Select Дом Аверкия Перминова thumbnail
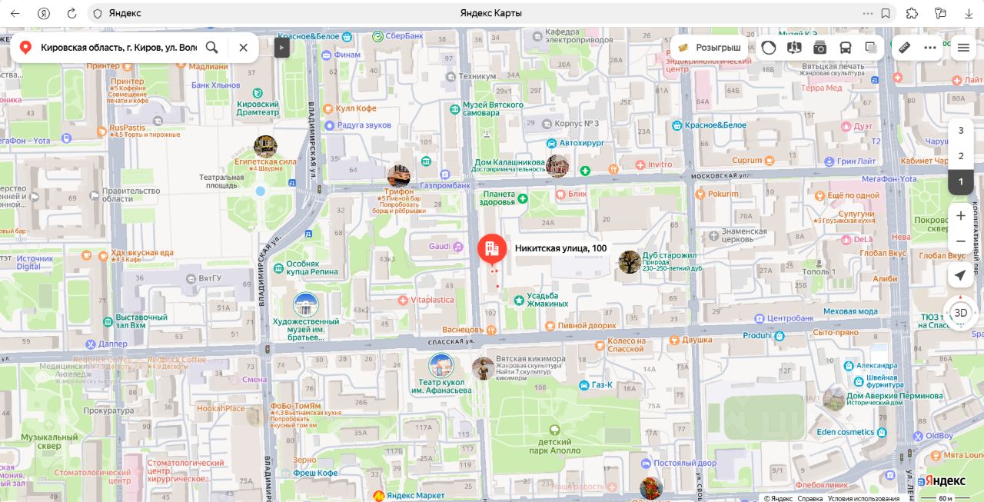Viewport: 984px width, 502px height. point(834,399)
